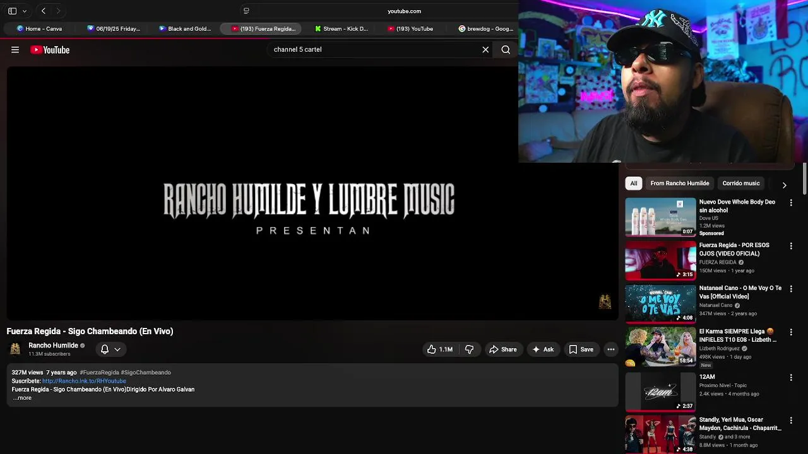Click the #SigoChambeando hashtag
Image resolution: width=808 pixels, height=454 pixels.
point(146,373)
